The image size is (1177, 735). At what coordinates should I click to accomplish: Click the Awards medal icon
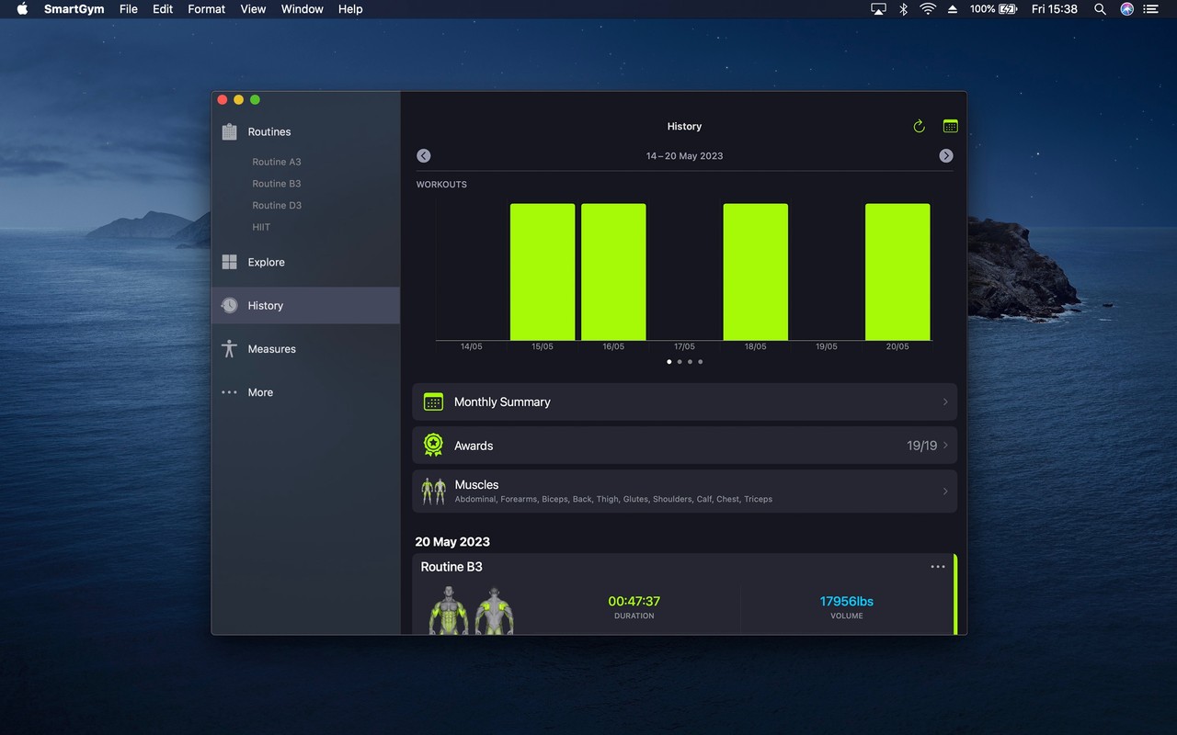[x=433, y=445]
